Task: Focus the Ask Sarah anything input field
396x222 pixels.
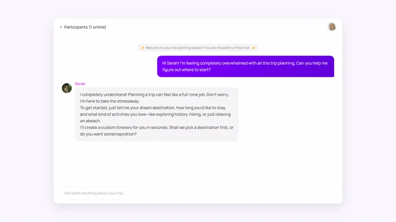Action: (x=201, y=193)
